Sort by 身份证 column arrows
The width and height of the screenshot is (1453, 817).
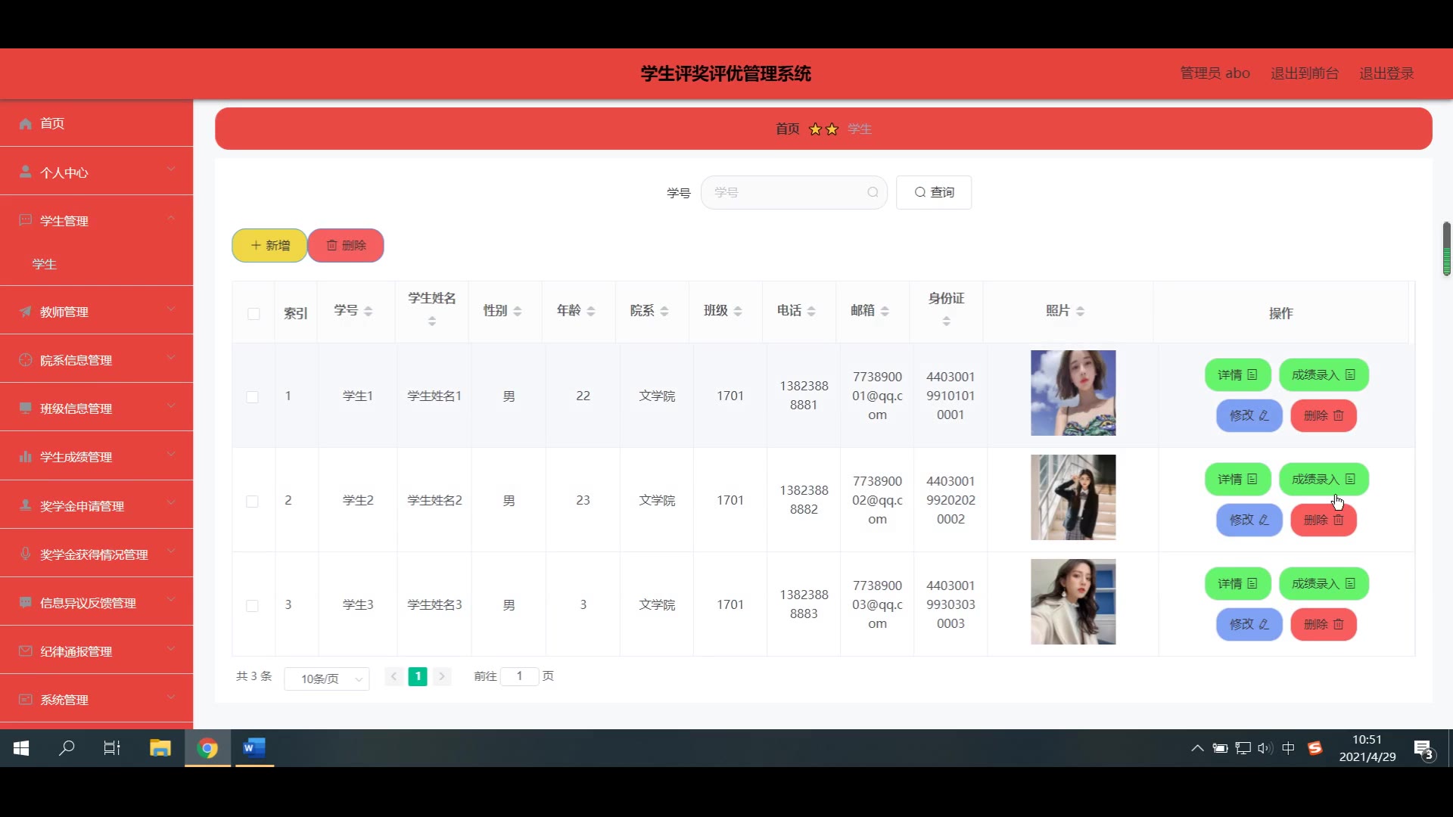point(946,322)
